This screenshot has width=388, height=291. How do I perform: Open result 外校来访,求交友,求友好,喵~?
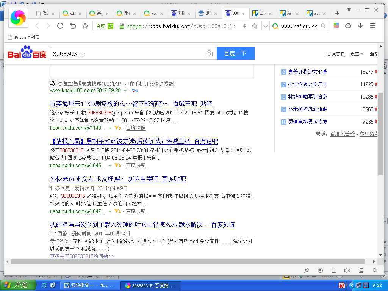point(118,179)
